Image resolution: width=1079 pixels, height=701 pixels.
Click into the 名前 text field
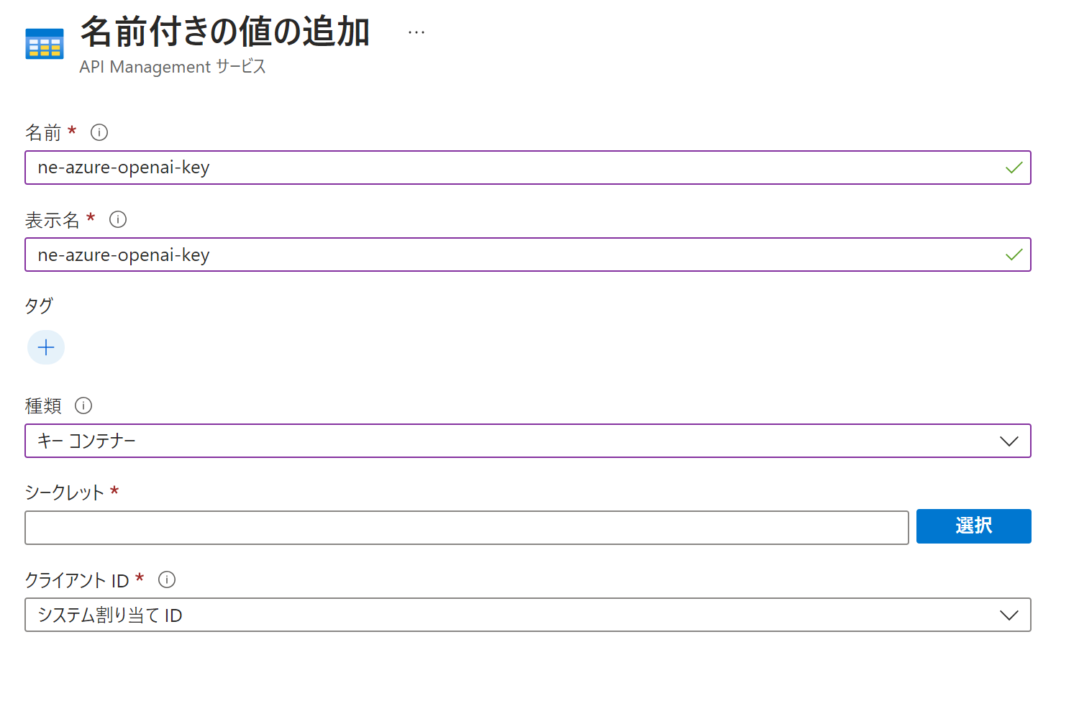[x=504, y=168]
